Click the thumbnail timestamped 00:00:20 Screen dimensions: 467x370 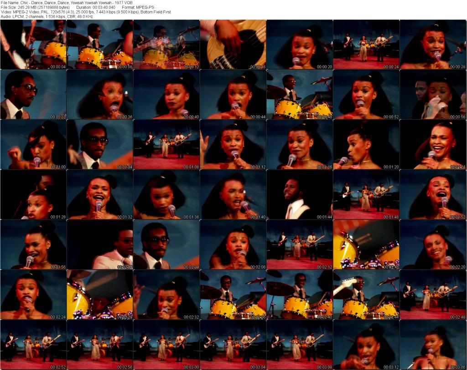tap(300, 45)
